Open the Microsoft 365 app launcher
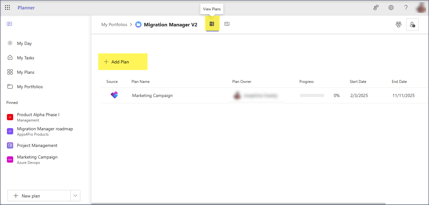Screen dimensions: 429x205 coord(7,7)
